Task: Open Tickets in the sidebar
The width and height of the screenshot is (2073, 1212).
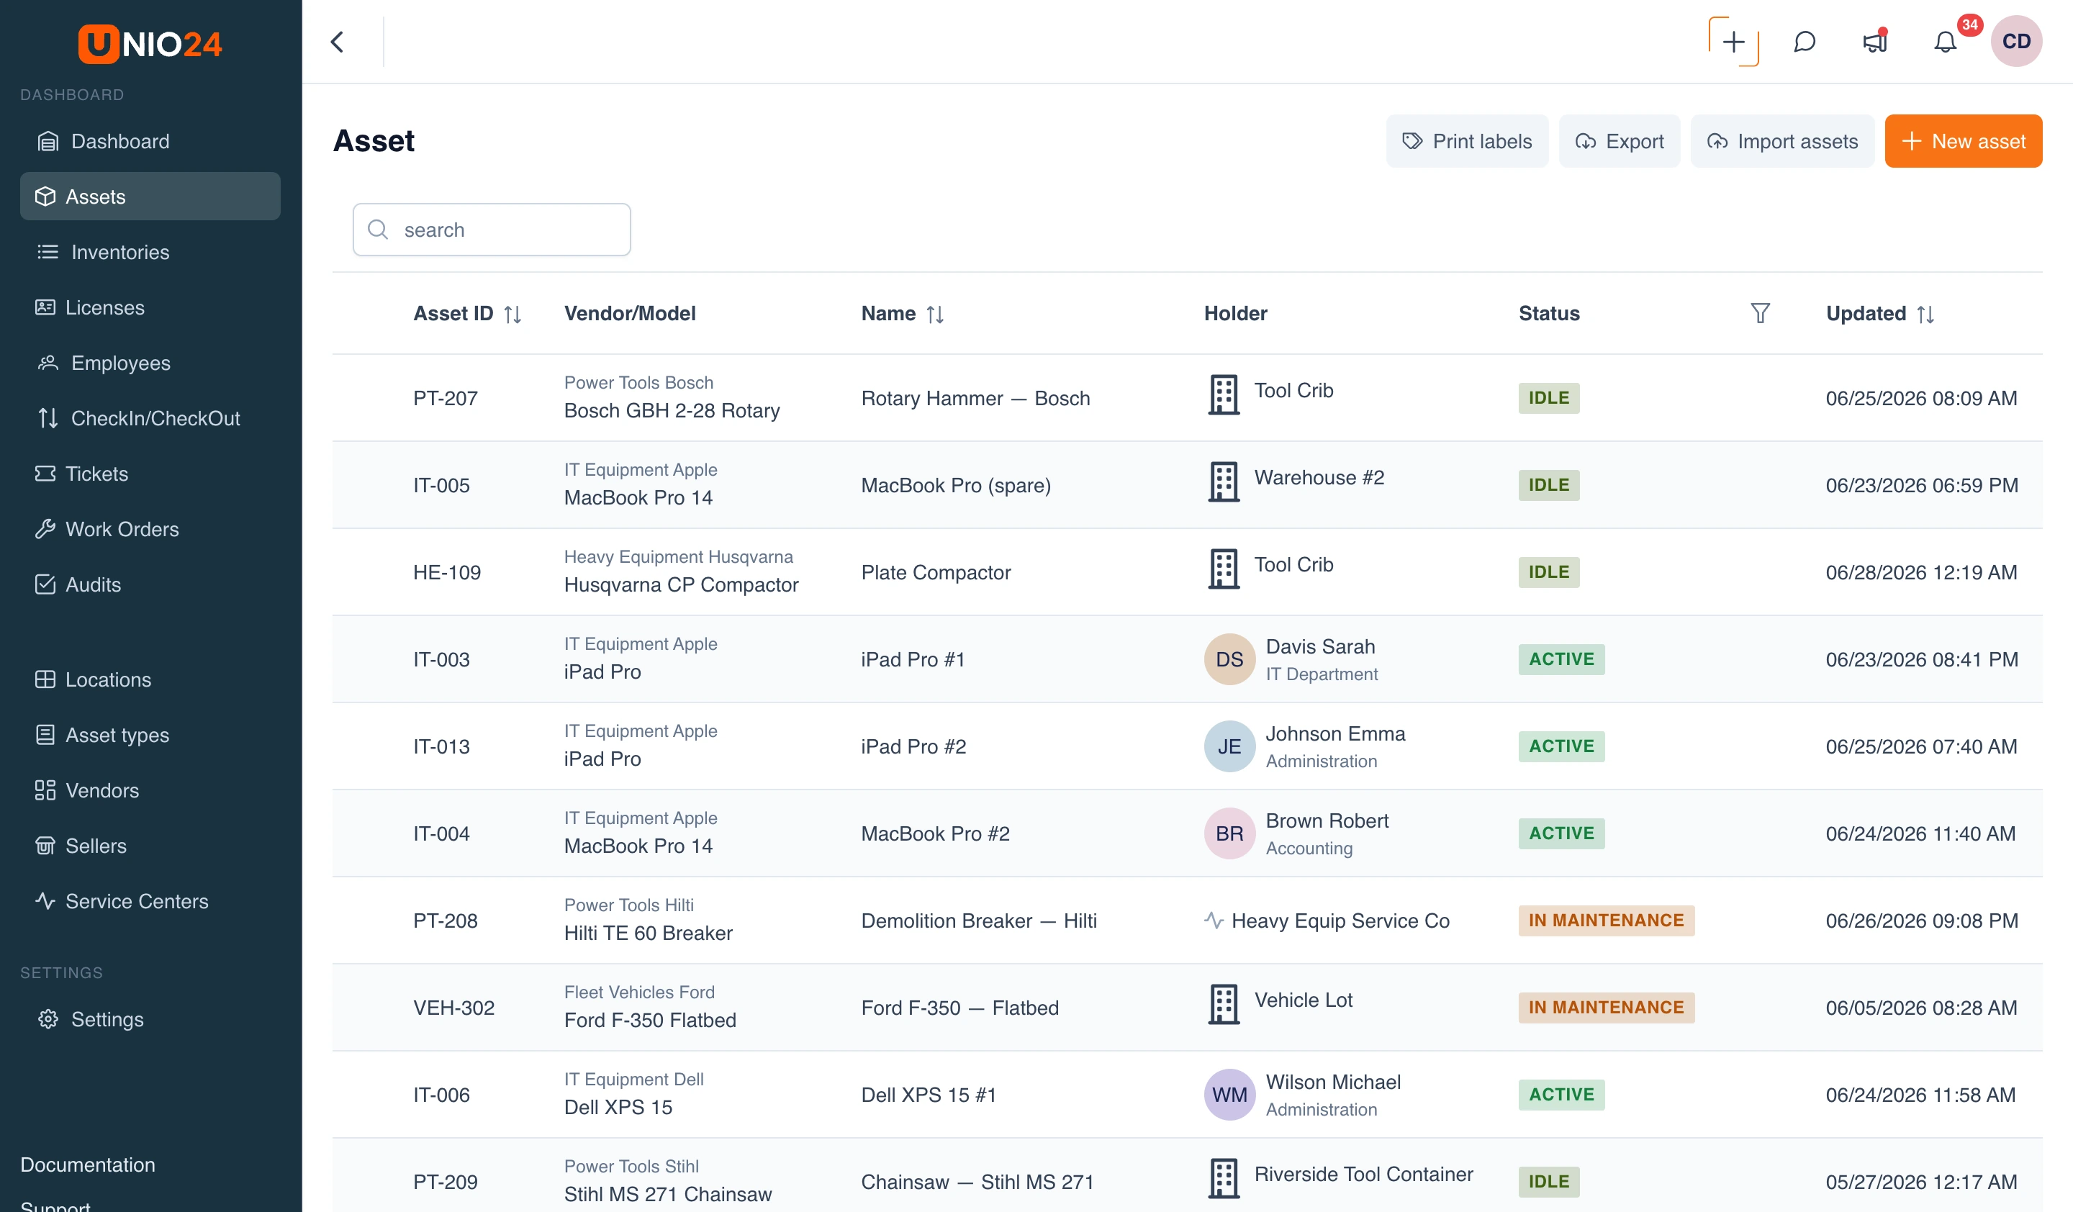Action: point(150,474)
